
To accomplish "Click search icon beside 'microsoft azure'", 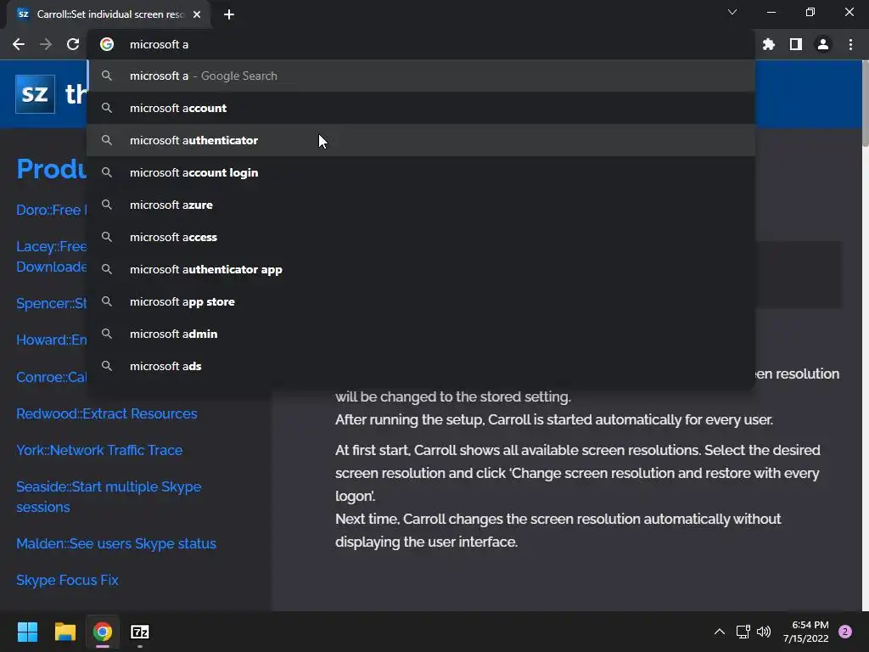I will [x=107, y=205].
